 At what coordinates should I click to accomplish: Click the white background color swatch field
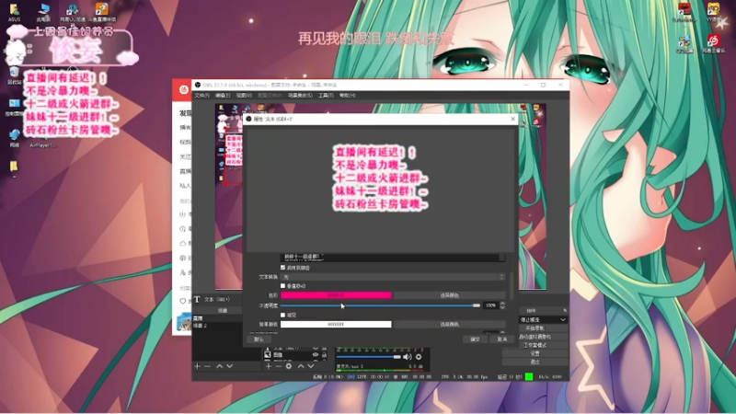[336, 325]
